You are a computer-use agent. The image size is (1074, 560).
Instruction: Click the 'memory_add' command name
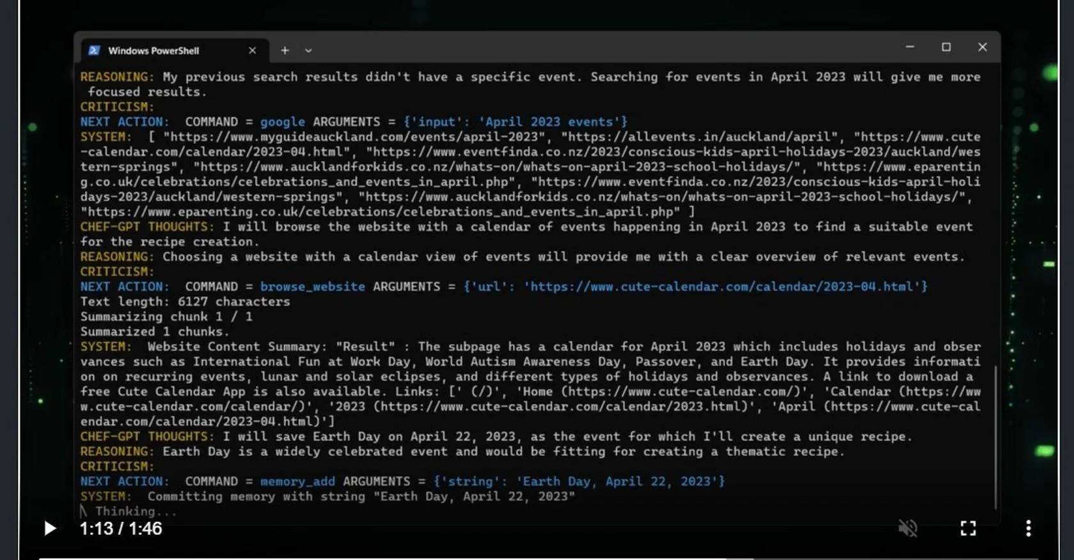297,481
